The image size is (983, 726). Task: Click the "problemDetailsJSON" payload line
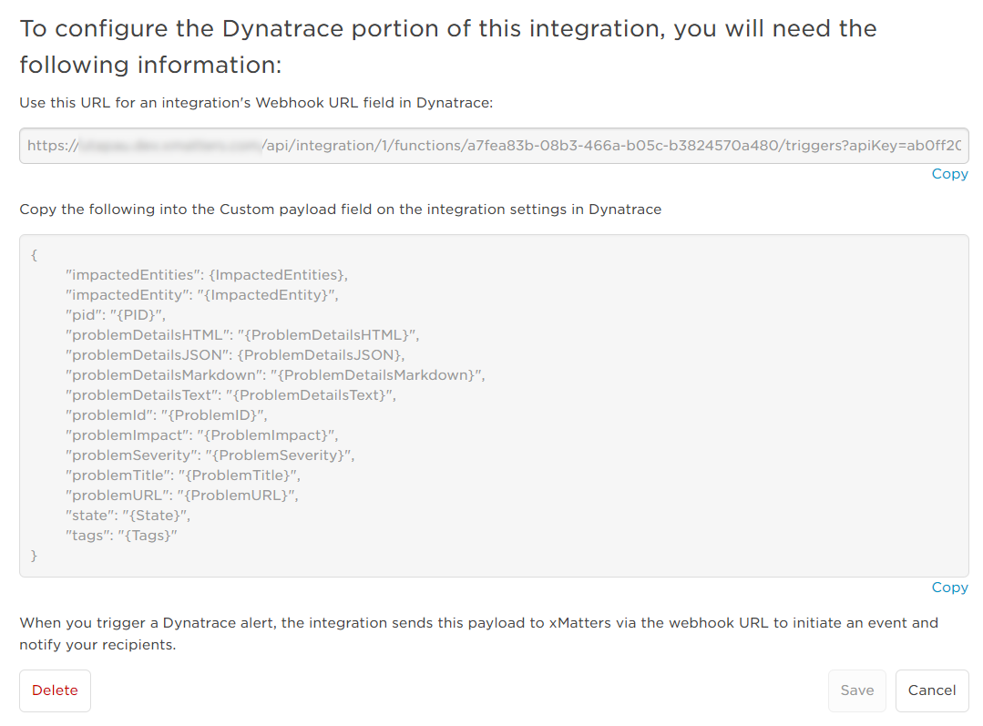pos(235,355)
